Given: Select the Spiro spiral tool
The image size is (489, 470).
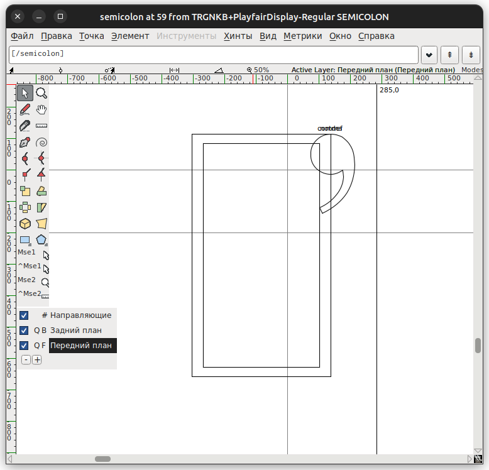Looking at the screenshot, I should [x=41, y=143].
